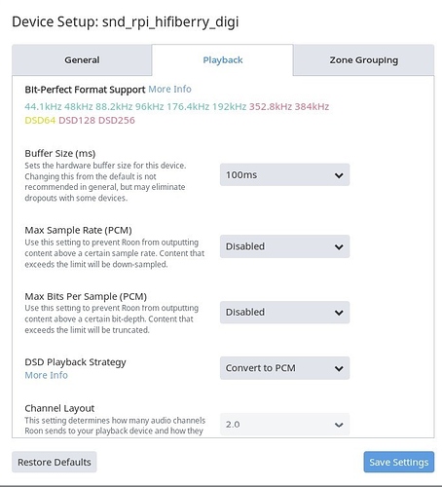
Task: Click More Info beside Bit-Perfect Format Support
Action: point(169,89)
